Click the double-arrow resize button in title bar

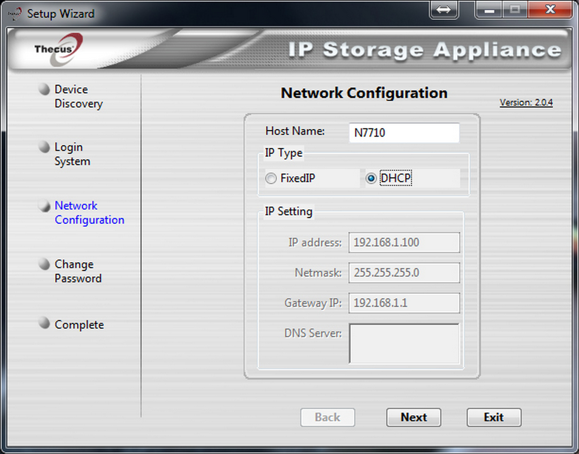tap(444, 10)
